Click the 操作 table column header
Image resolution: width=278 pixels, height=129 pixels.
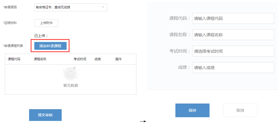[x=118, y=59]
